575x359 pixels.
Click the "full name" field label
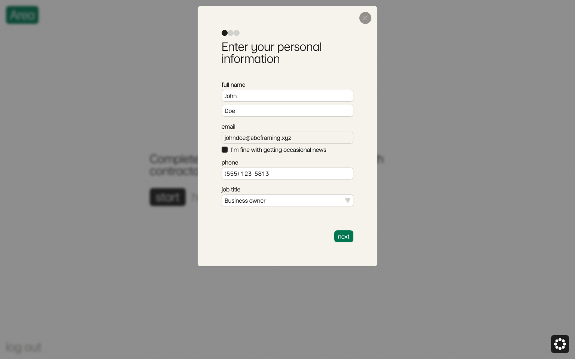[x=233, y=85]
